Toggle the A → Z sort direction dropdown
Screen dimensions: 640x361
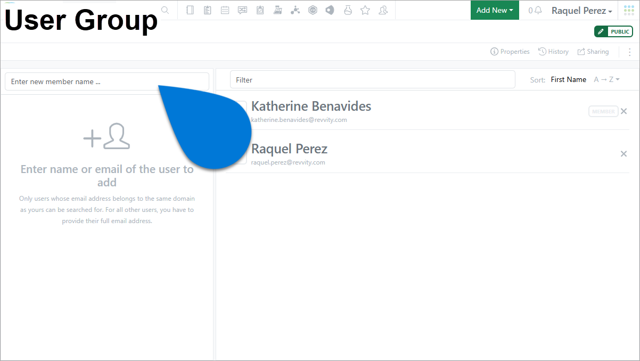tap(606, 80)
